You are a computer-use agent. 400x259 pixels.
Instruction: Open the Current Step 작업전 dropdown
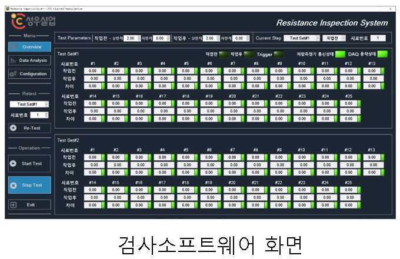[x=334, y=38]
